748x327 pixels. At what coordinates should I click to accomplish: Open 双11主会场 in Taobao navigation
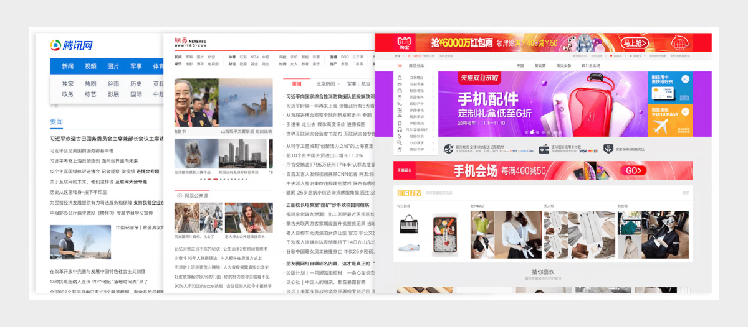591,65
